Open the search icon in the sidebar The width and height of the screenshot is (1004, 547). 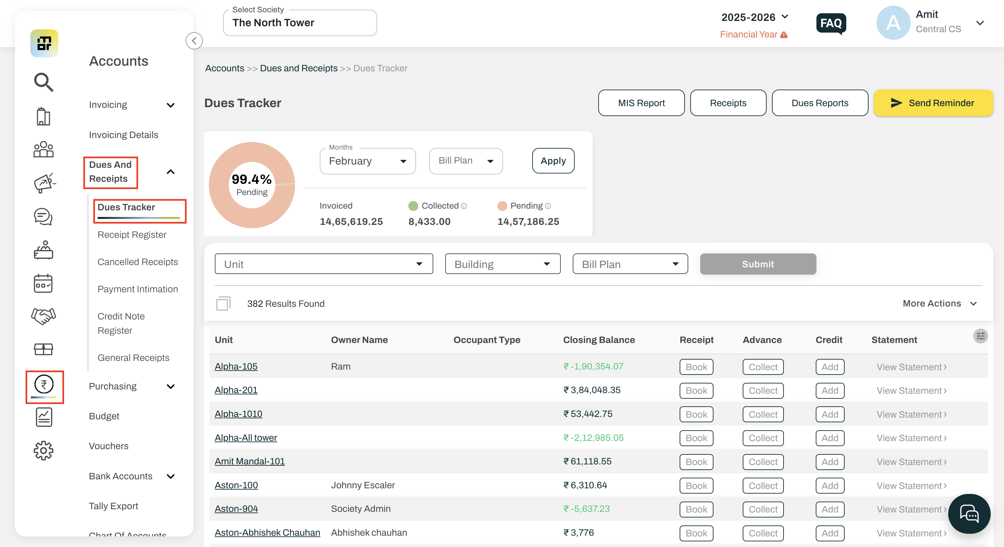[x=43, y=82]
